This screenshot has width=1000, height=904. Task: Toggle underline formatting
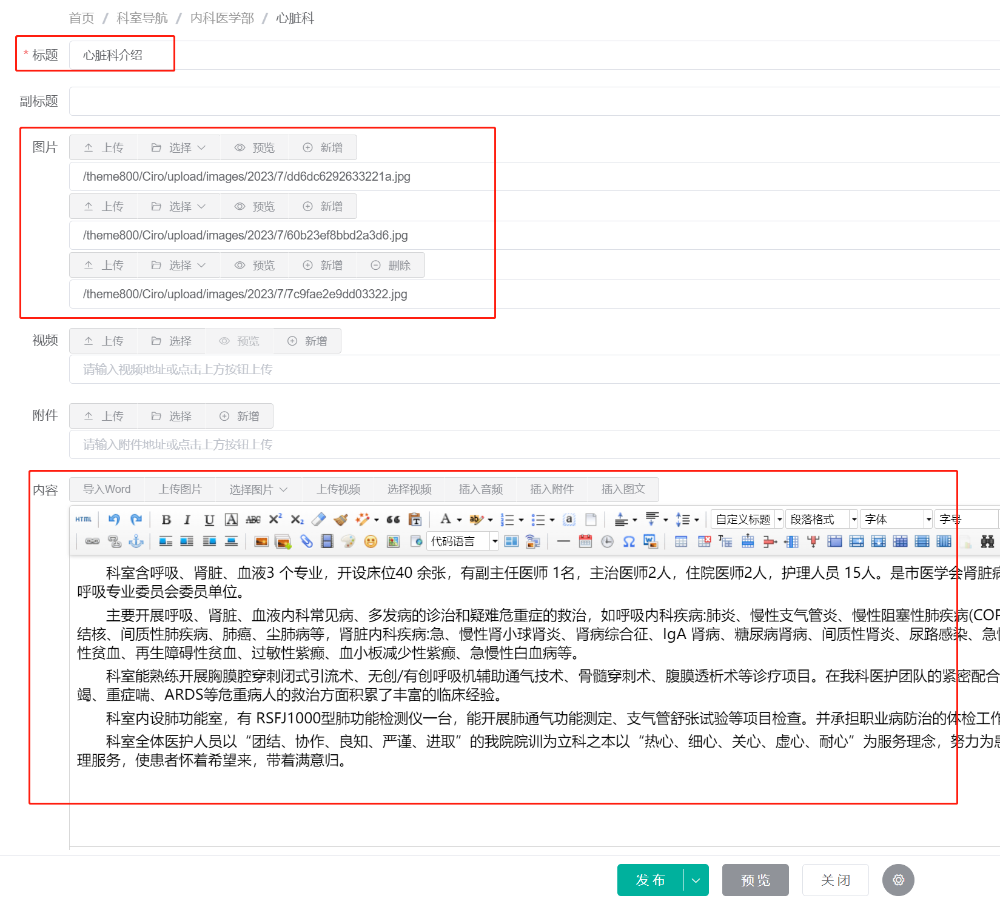click(209, 519)
